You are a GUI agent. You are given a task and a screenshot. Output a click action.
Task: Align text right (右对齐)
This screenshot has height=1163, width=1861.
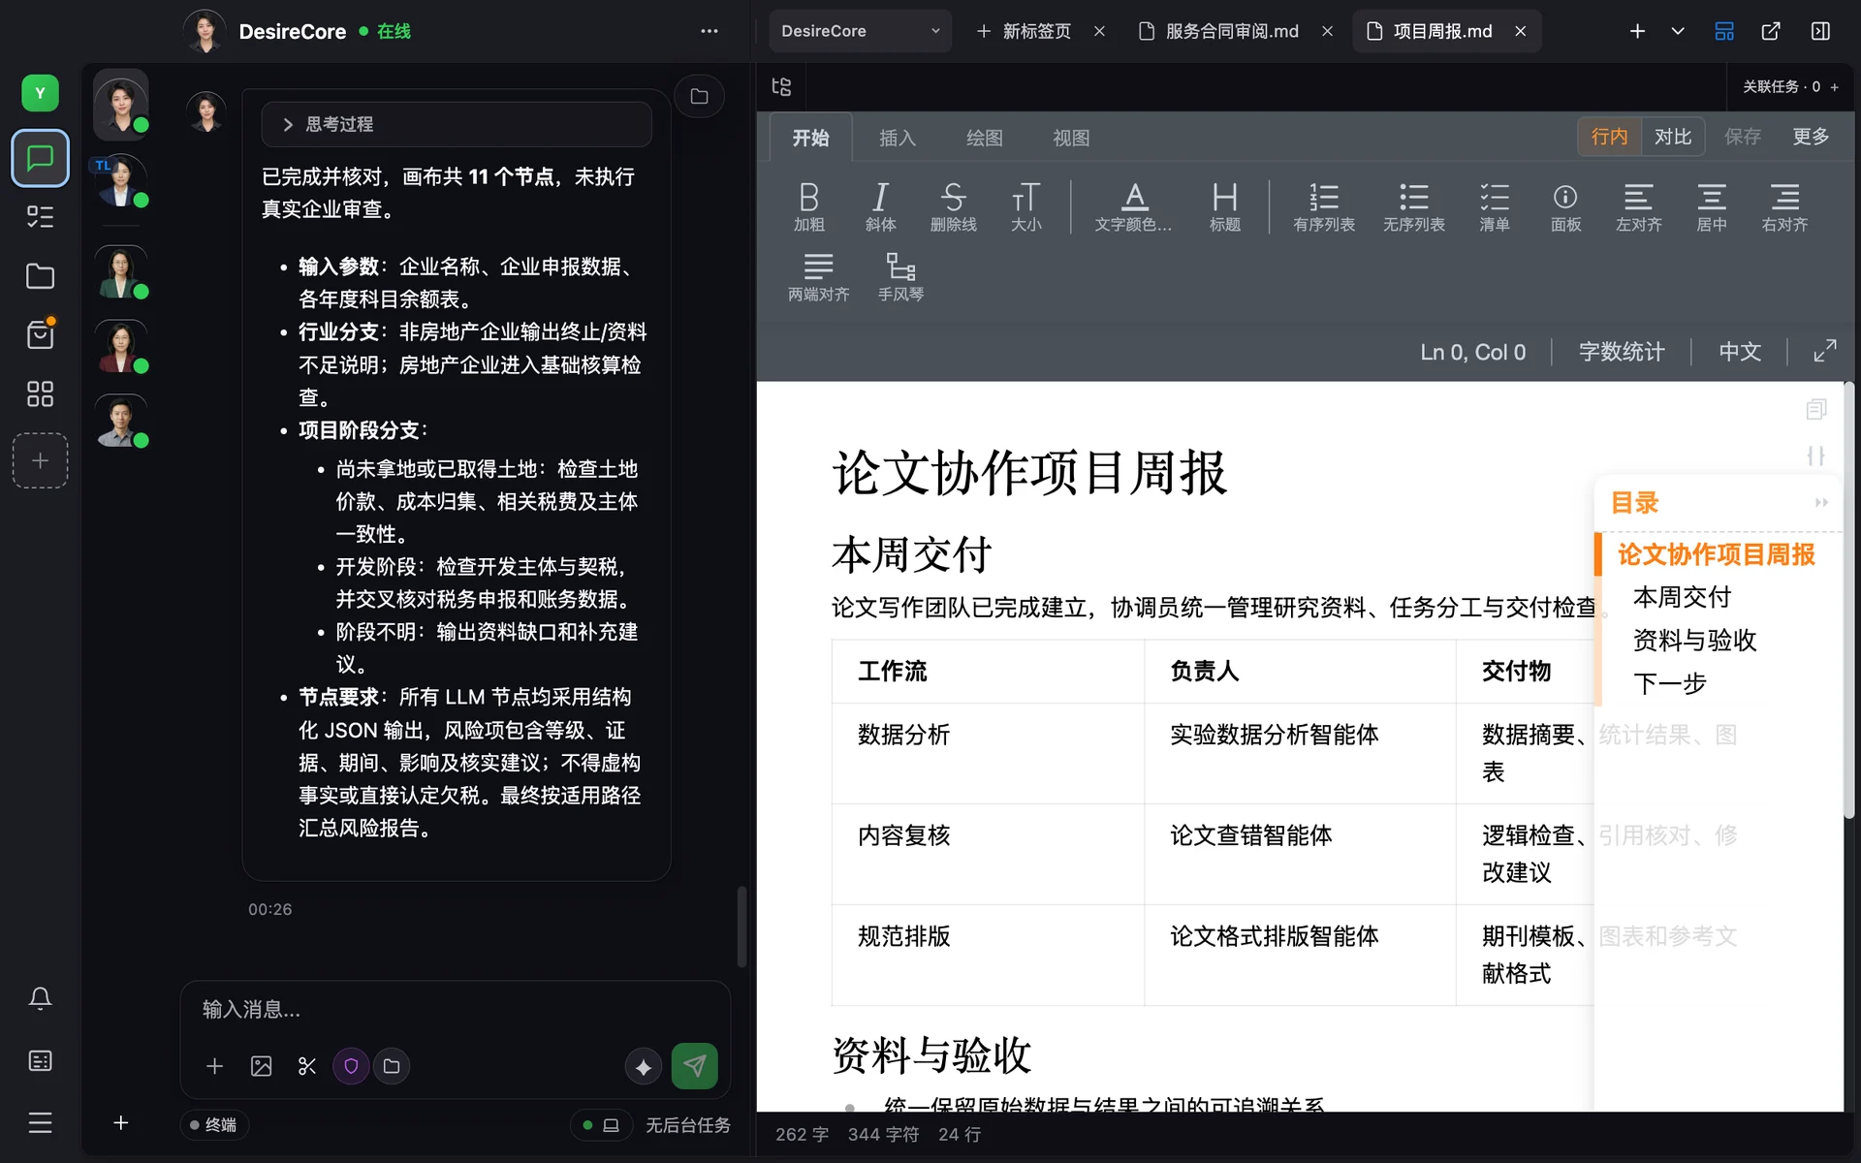(1784, 206)
